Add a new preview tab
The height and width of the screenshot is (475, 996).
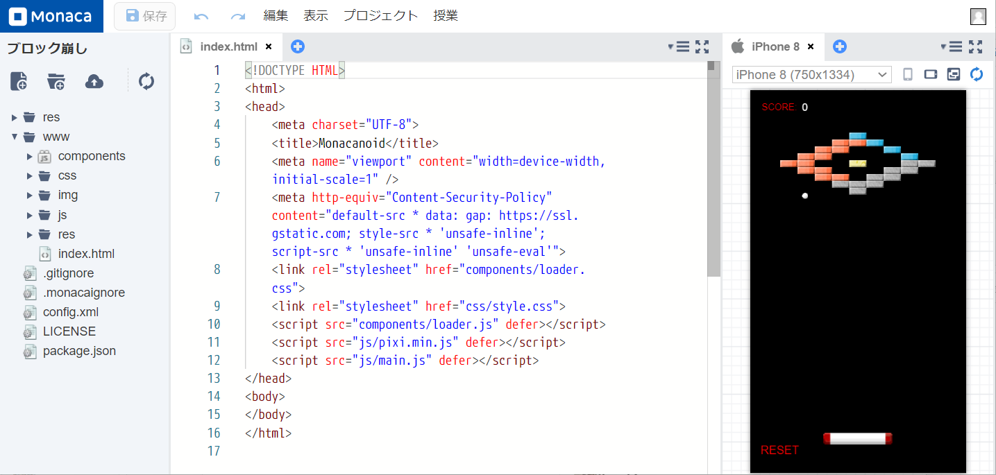[x=840, y=46]
